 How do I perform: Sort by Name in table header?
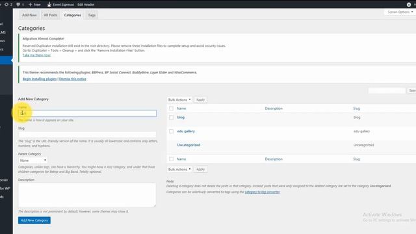pos(181,109)
